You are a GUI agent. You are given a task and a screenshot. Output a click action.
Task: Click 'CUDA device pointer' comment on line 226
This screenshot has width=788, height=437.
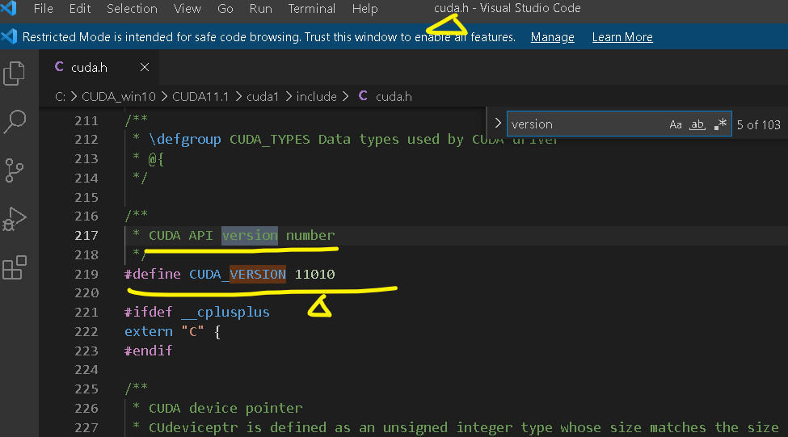pos(225,408)
